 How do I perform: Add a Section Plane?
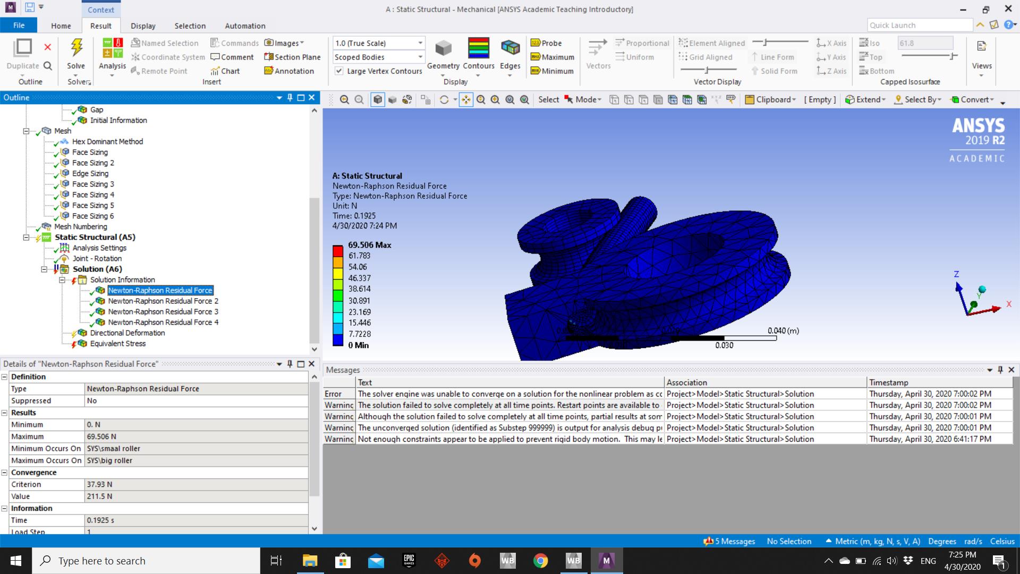coord(292,57)
